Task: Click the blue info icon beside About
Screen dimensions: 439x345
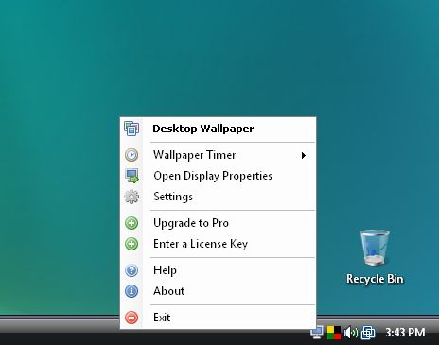Action: coord(132,291)
